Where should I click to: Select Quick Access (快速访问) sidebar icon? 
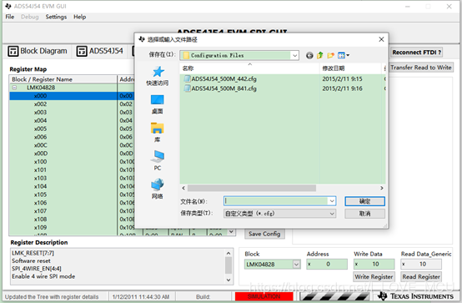tap(158, 72)
